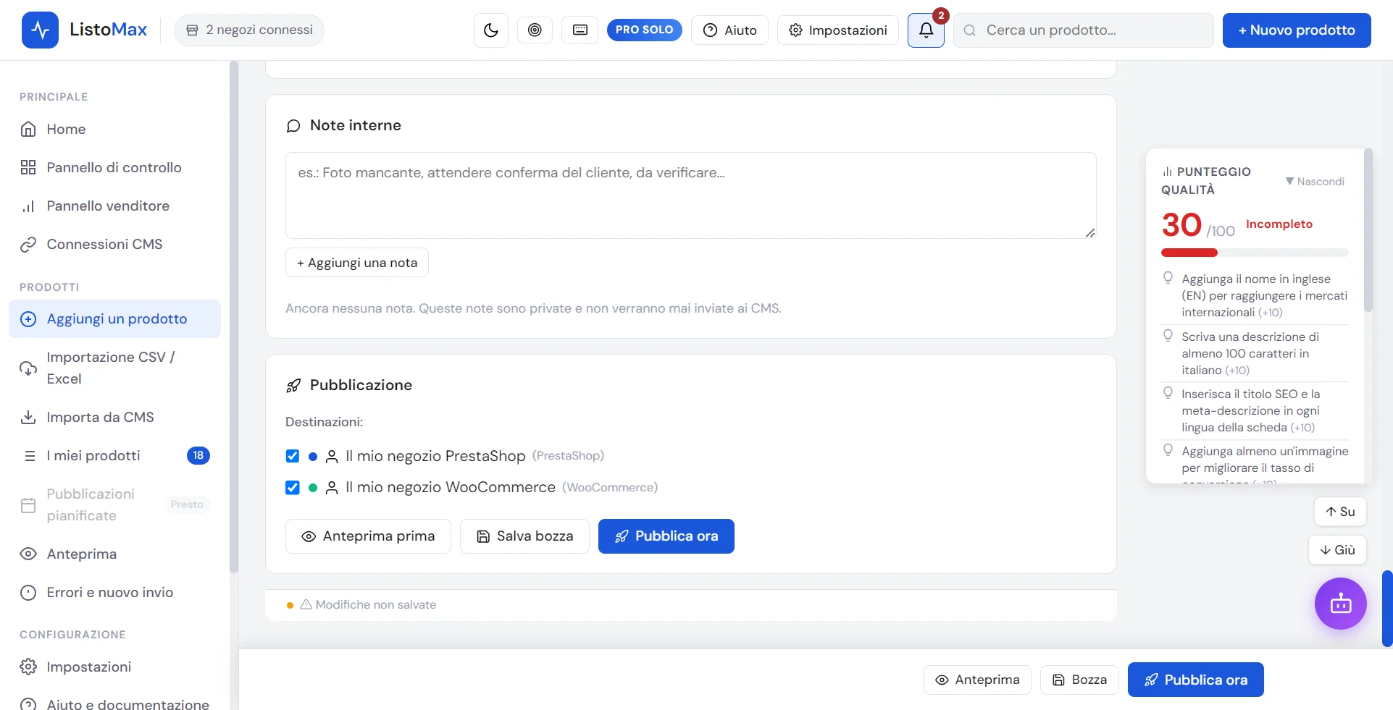Click the + Nuovo prodotto button
The image size is (1393, 710).
pyautogui.click(x=1297, y=30)
